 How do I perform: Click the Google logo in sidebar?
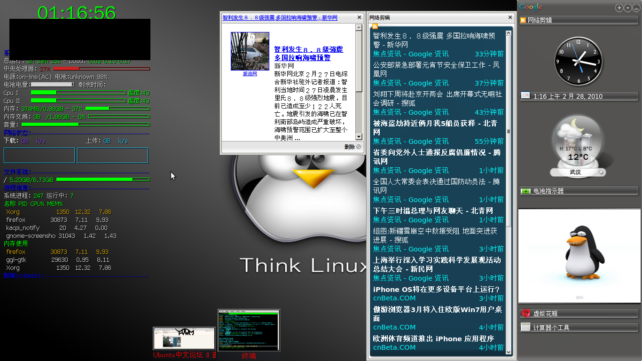[531, 7]
